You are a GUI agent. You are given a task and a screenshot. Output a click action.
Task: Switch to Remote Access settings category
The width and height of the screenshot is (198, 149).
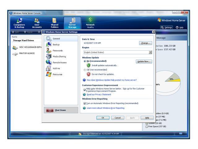(61, 62)
